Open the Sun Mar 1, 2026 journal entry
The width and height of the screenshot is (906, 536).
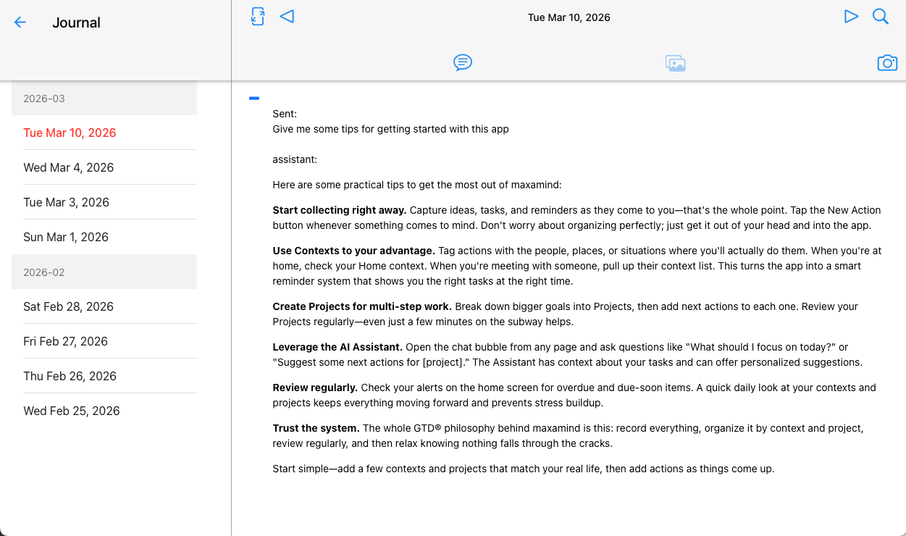point(65,237)
